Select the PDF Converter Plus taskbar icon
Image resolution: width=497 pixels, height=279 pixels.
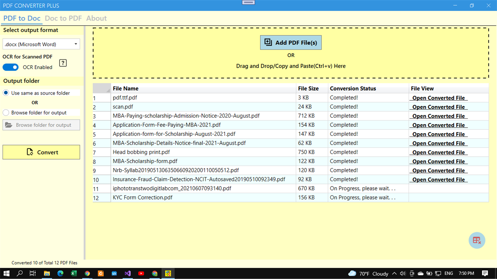pos(168,273)
